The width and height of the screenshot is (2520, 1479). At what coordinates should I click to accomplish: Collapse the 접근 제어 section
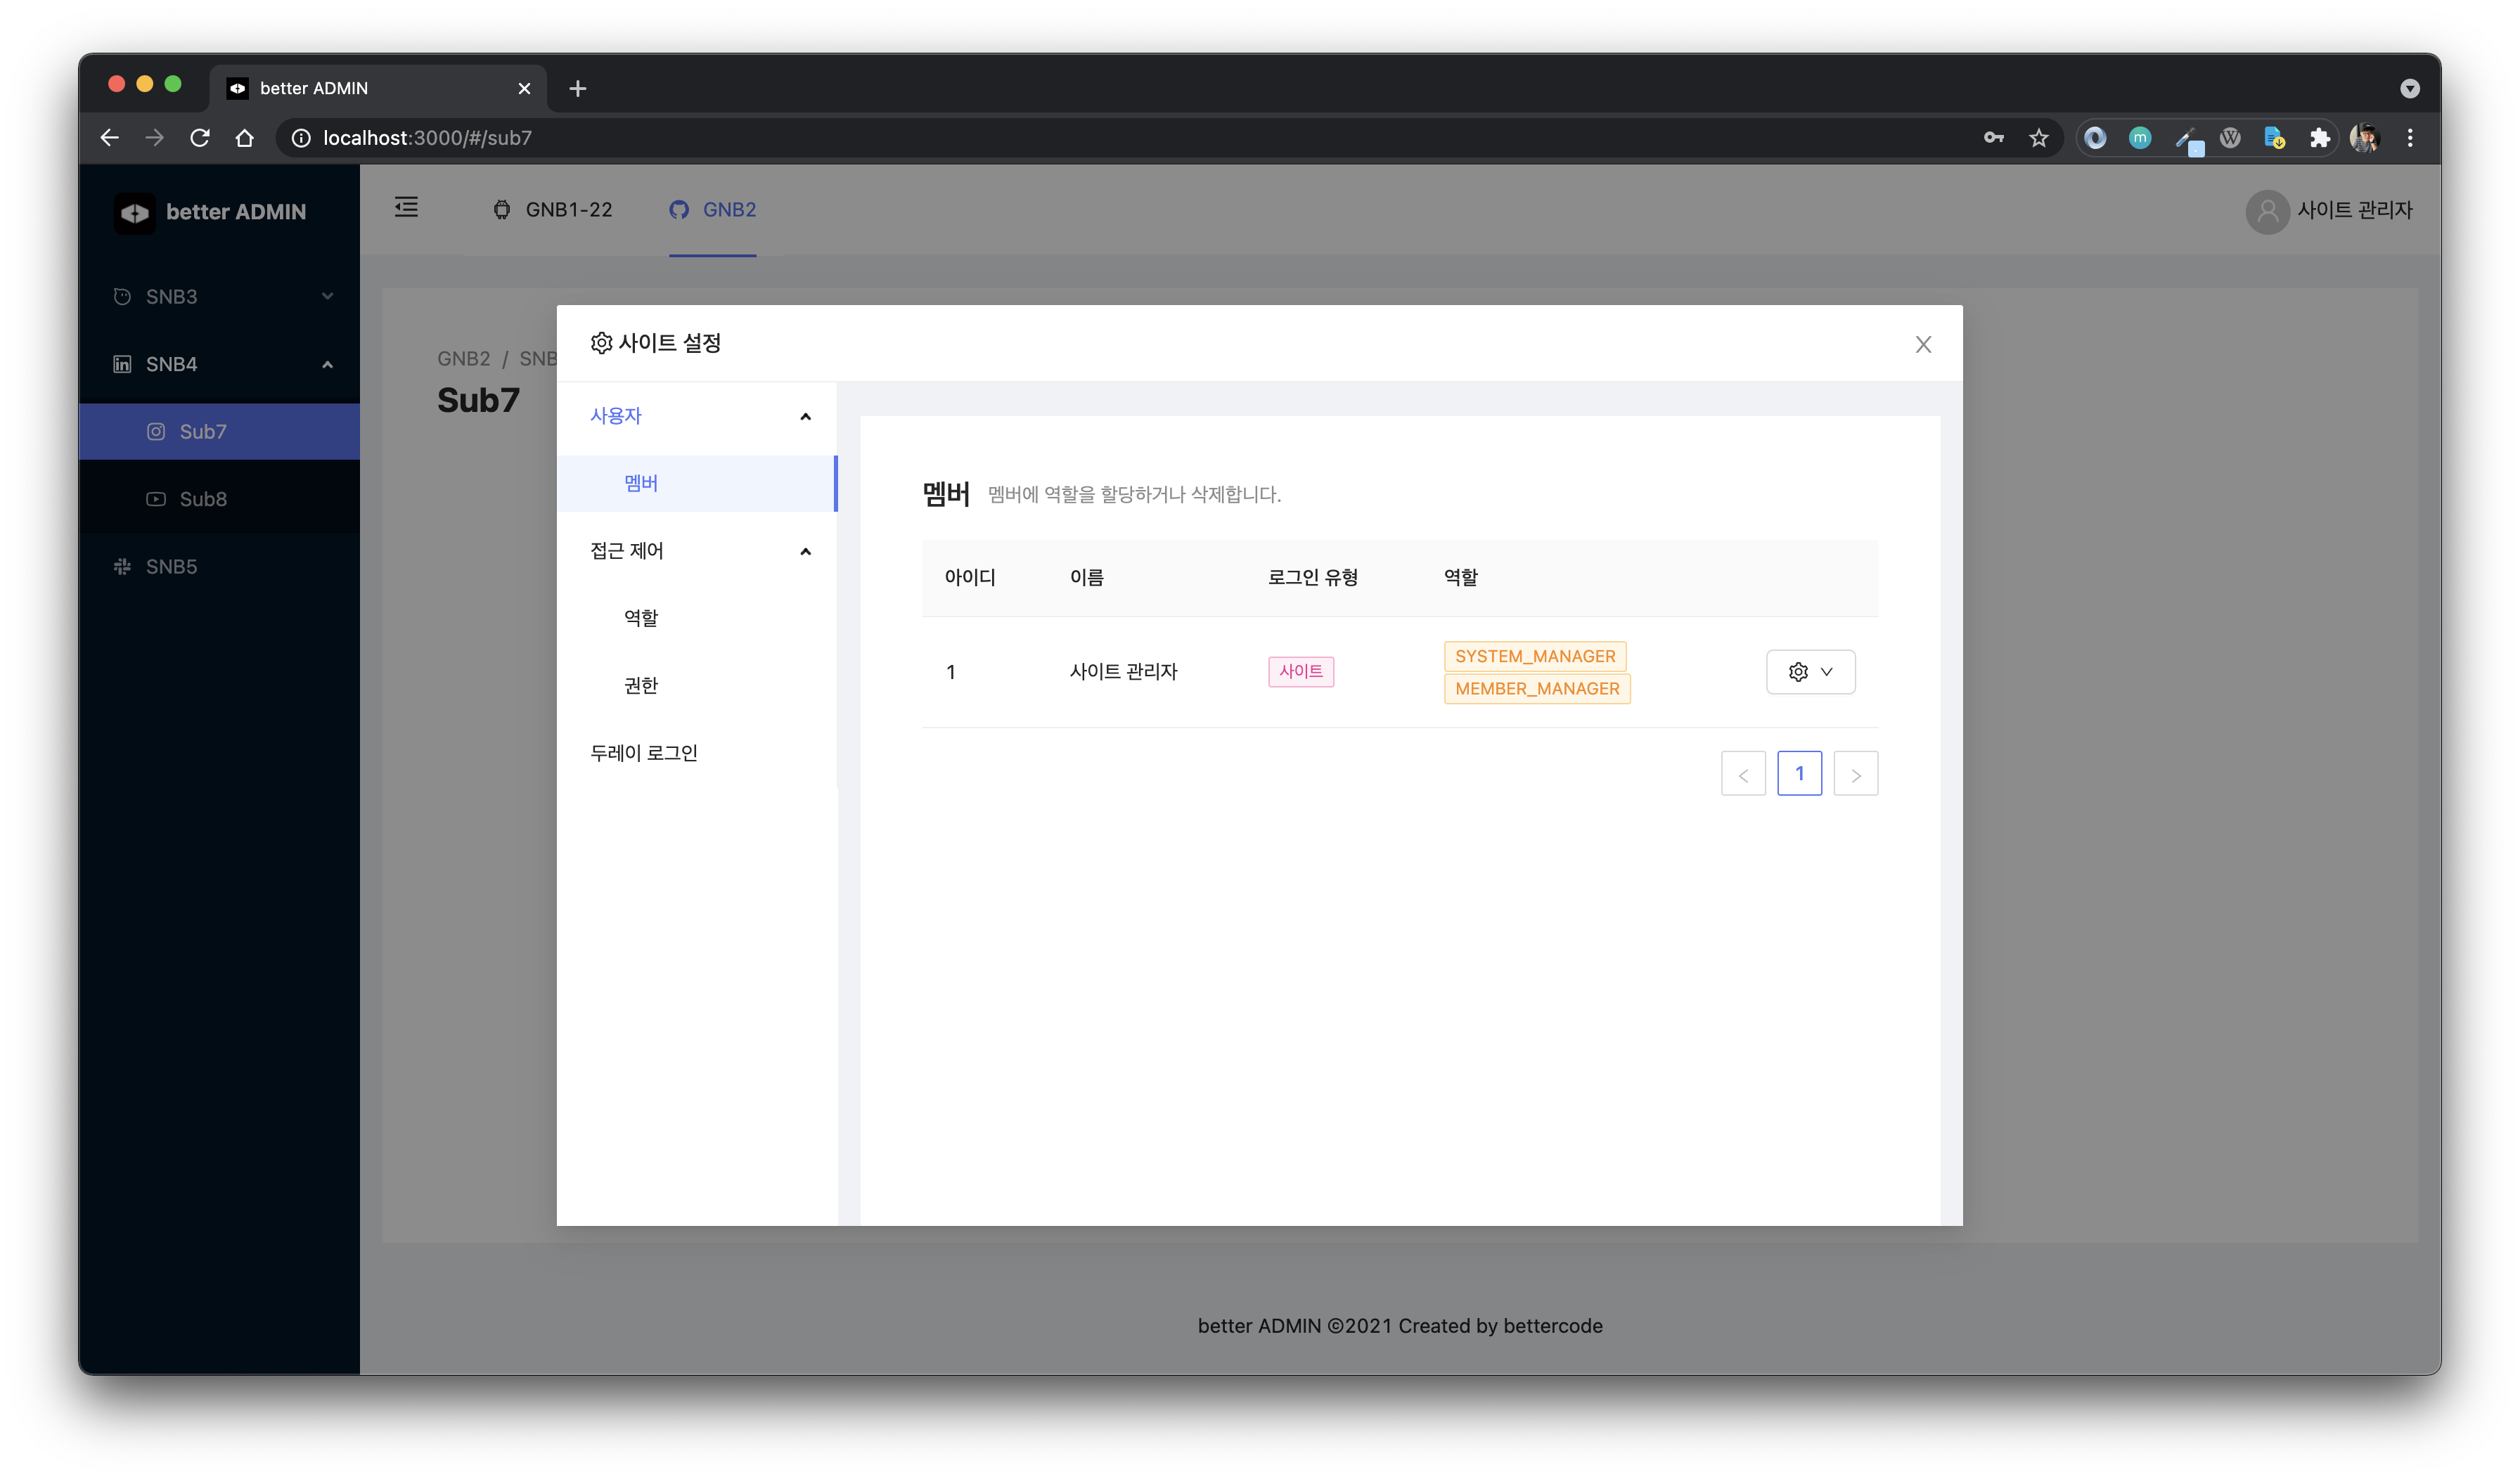tap(805, 551)
